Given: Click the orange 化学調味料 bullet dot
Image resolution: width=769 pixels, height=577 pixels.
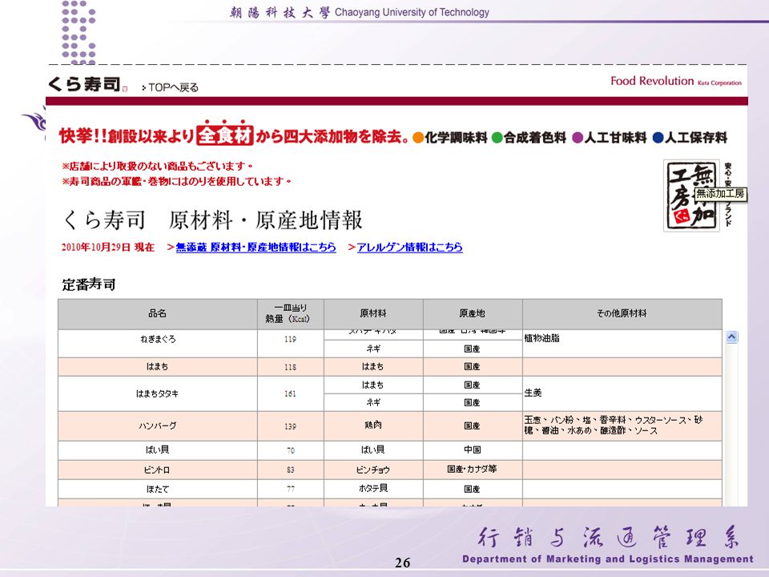Looking at the screenshot, I should tap(418, 138).
